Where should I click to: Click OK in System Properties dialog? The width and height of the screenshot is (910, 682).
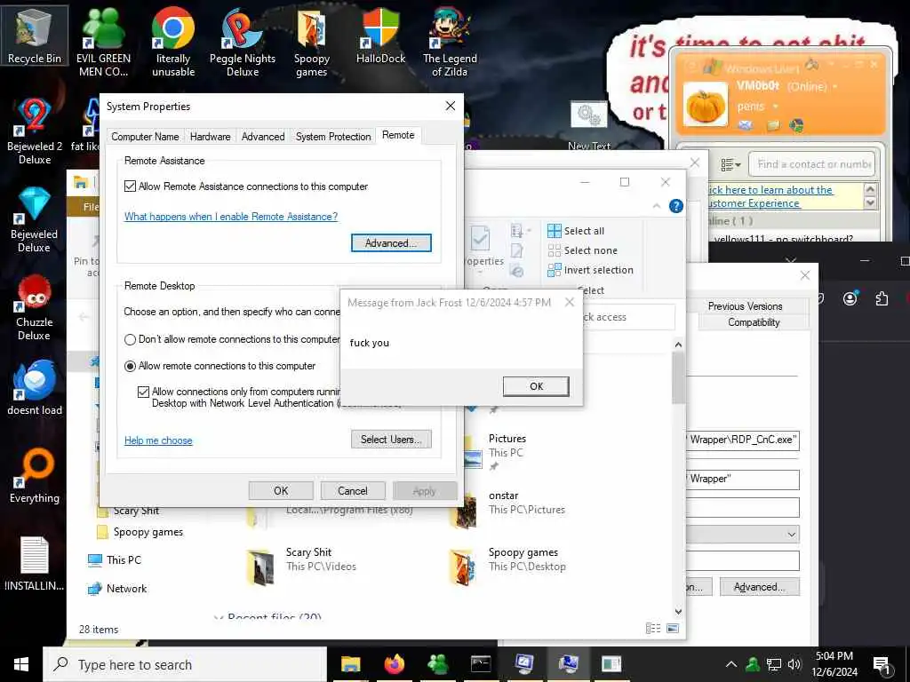[281, 490]
